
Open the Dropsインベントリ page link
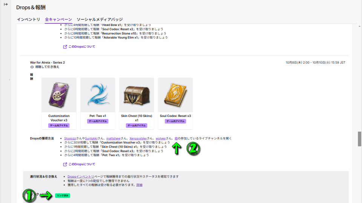tap(81, 177)
